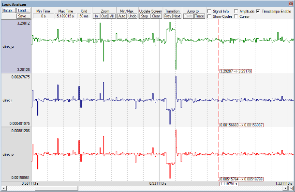The image size is (295, 192).
Task: Click the 0.00267675 maximum value
Action: point(20,77)
